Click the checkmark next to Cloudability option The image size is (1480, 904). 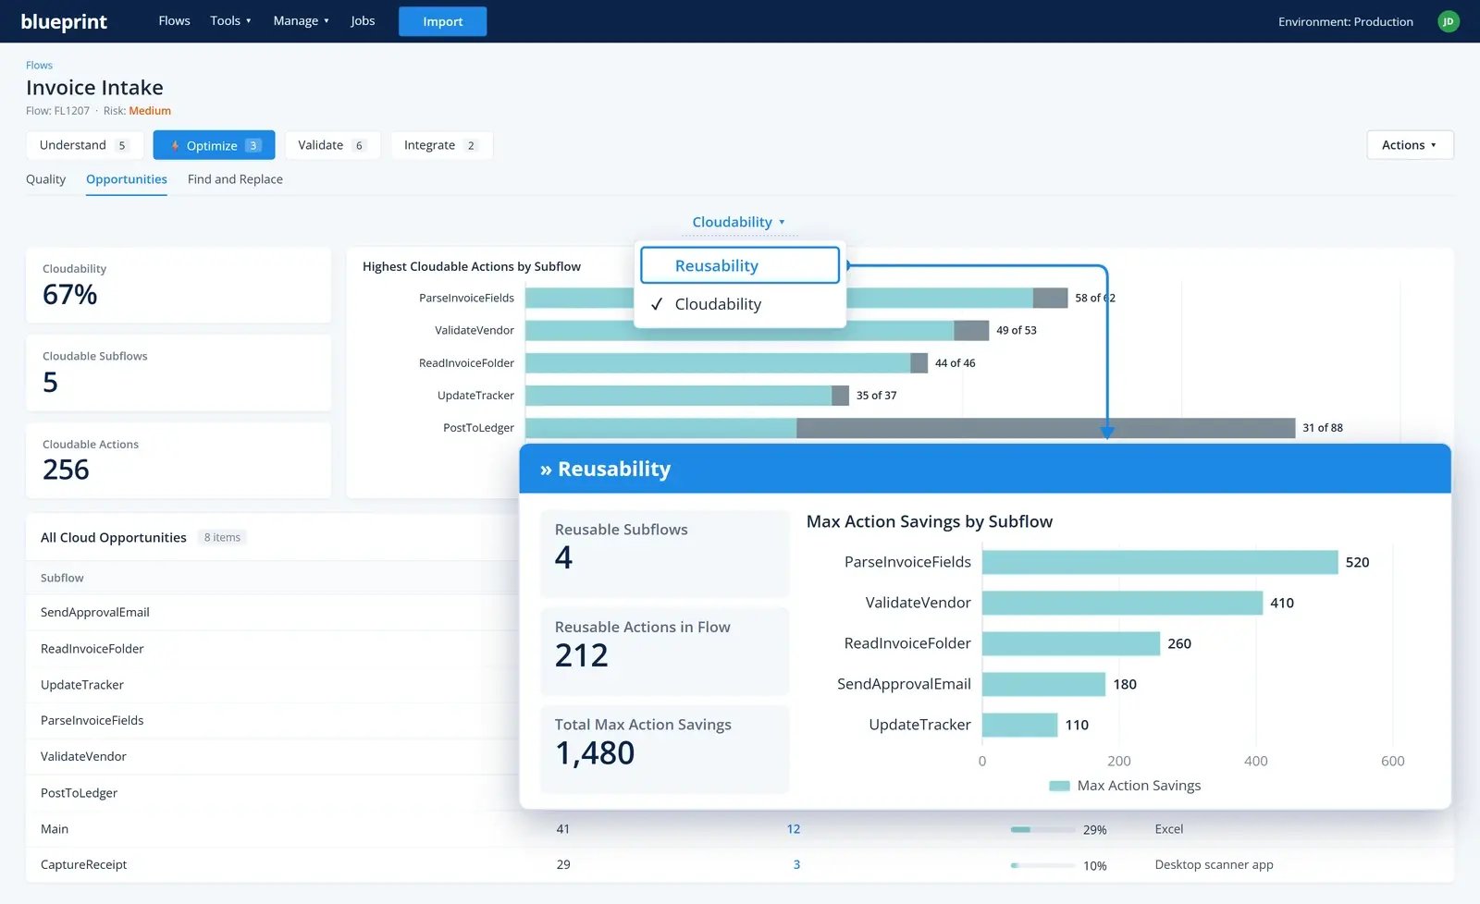point(657,304)
